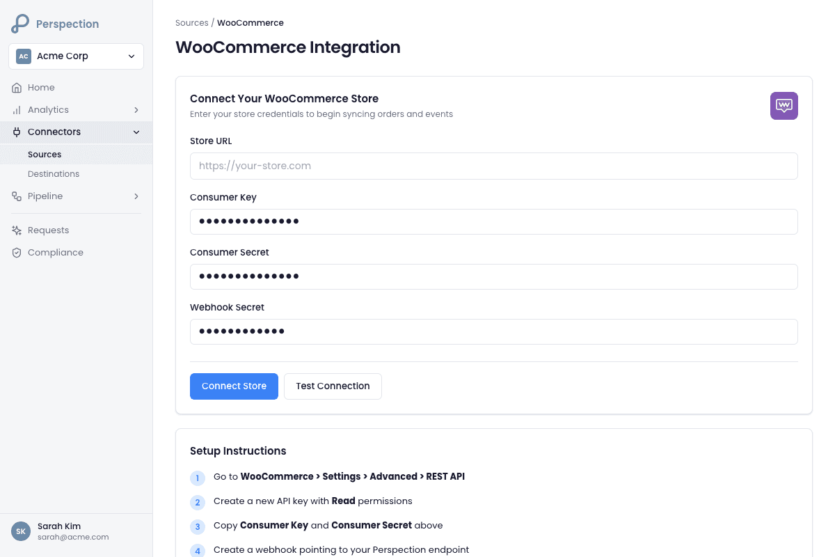Go to Home page
The width and height of the screenshot is (835, 557).
[77, 88]
